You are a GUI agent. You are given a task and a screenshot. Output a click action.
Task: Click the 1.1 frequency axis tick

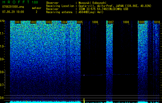(x=2, y=33)
